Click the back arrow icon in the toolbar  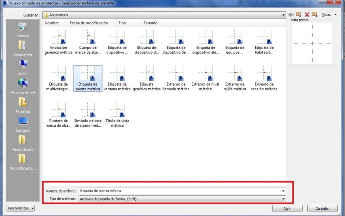coord(291,14)
